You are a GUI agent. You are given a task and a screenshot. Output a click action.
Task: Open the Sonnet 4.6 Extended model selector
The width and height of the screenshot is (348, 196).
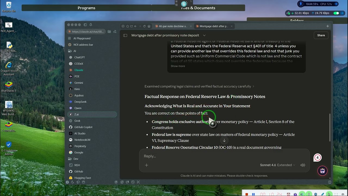[x=278, y=165]
